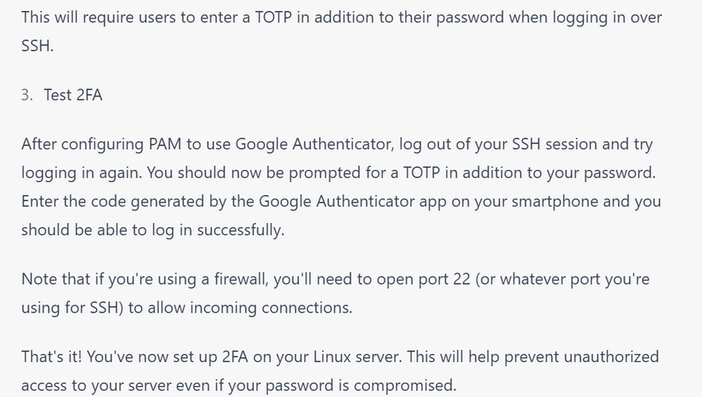Click the word "Note" starting the paragraph
Image resolution: width=702 pixels, height=397 pixels.
click(x=39, y=279)
